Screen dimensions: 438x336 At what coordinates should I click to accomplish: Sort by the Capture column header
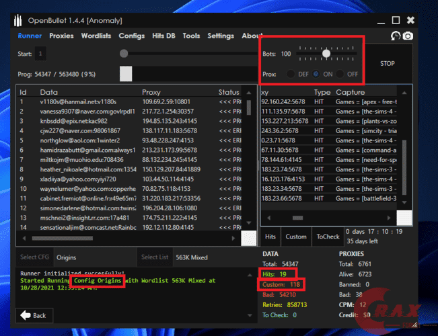[351, 92]
